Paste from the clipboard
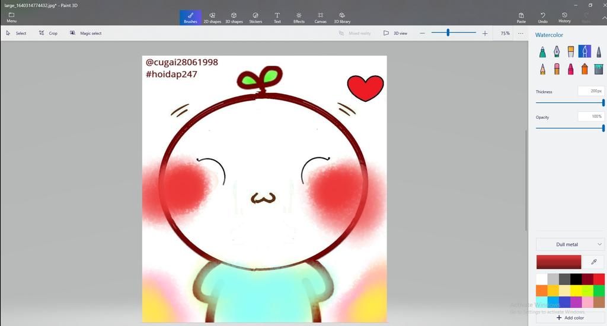The height and width of the screenshot is (326, 607). pyautogui.click(x=521, y=18)
